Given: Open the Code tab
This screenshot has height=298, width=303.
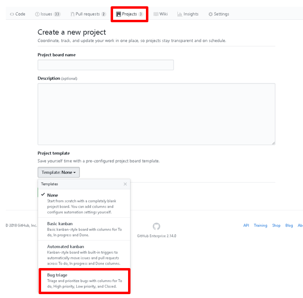Looking at the screenshot, I should 17,14.
